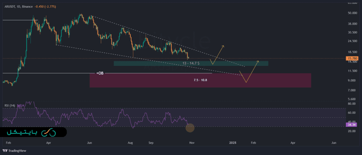This screenshot has height=155, width=362.
Task: Click the +OB order block label
Action: pos(100,73)
